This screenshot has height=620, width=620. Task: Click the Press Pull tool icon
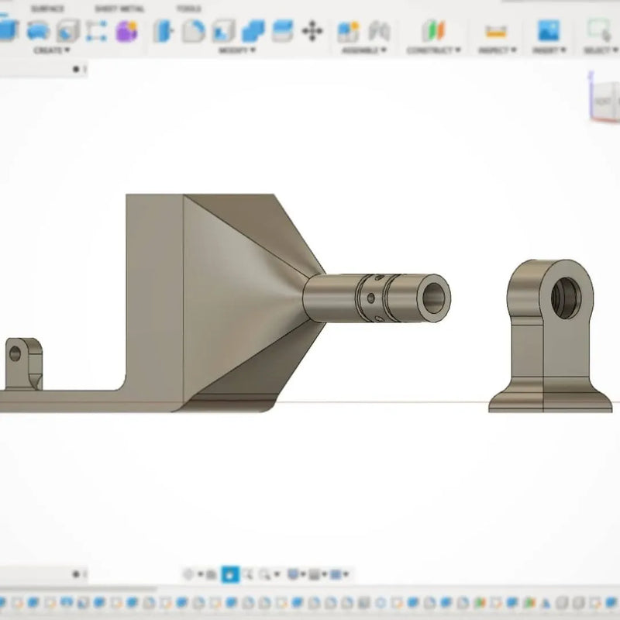(164, 31)
